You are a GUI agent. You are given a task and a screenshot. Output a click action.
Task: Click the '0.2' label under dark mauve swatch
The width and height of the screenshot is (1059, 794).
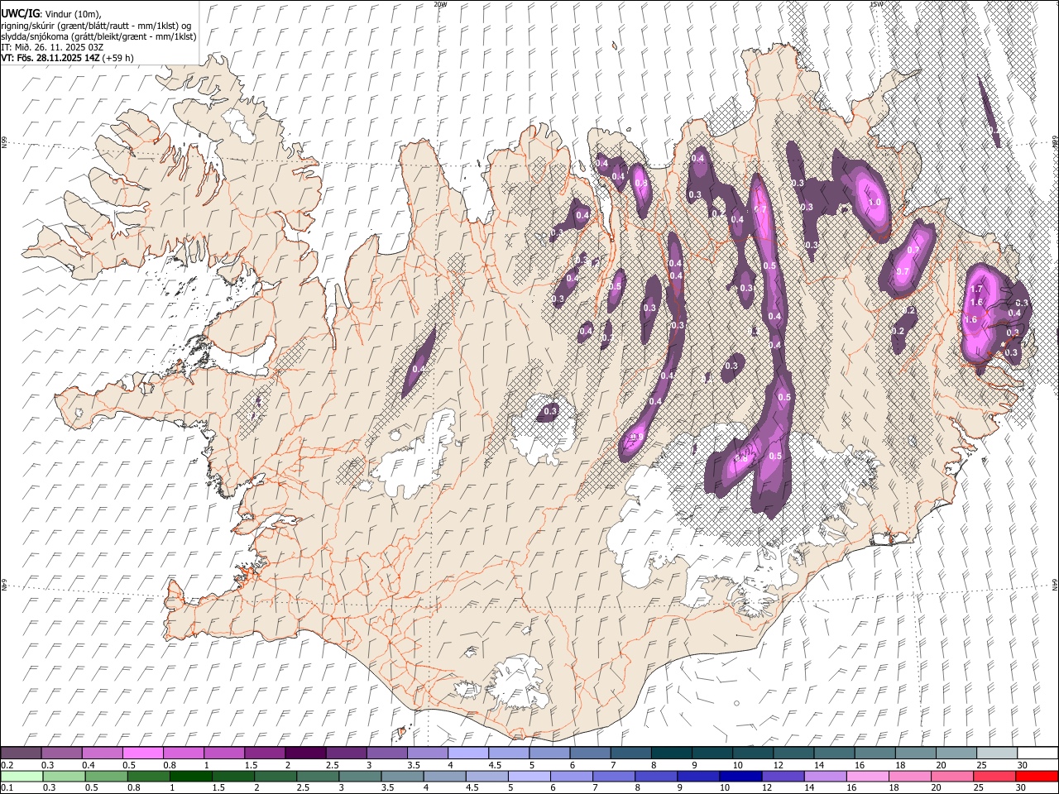coord(6,765)
